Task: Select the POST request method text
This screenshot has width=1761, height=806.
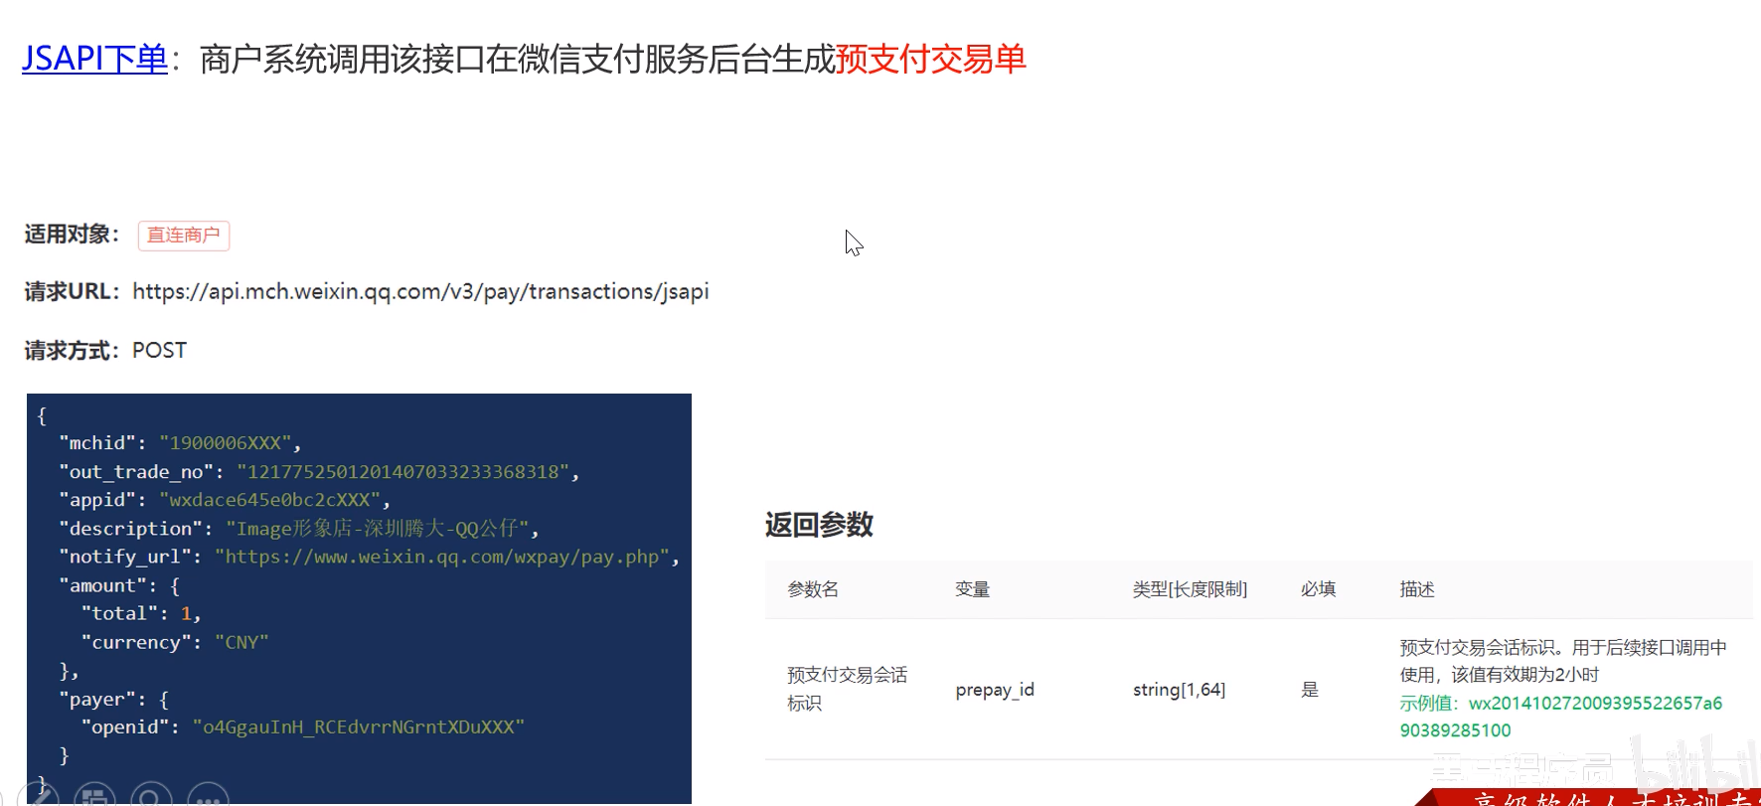Action: coord(159,351)
